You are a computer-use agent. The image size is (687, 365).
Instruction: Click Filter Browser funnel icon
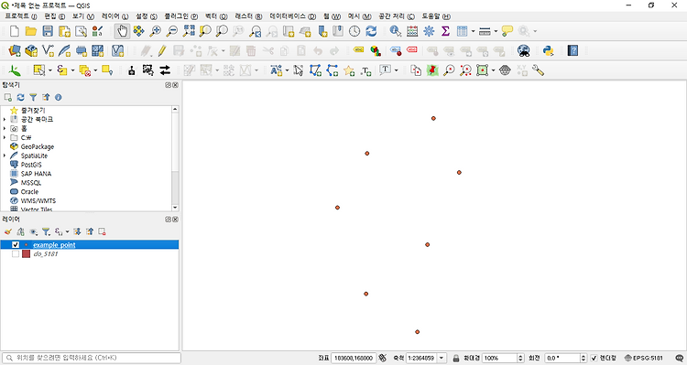(33, 97)
